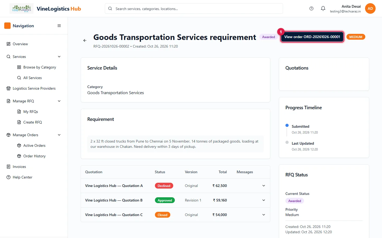
Task: Click the ₹ 62,500 total
Action: [220, 186]
